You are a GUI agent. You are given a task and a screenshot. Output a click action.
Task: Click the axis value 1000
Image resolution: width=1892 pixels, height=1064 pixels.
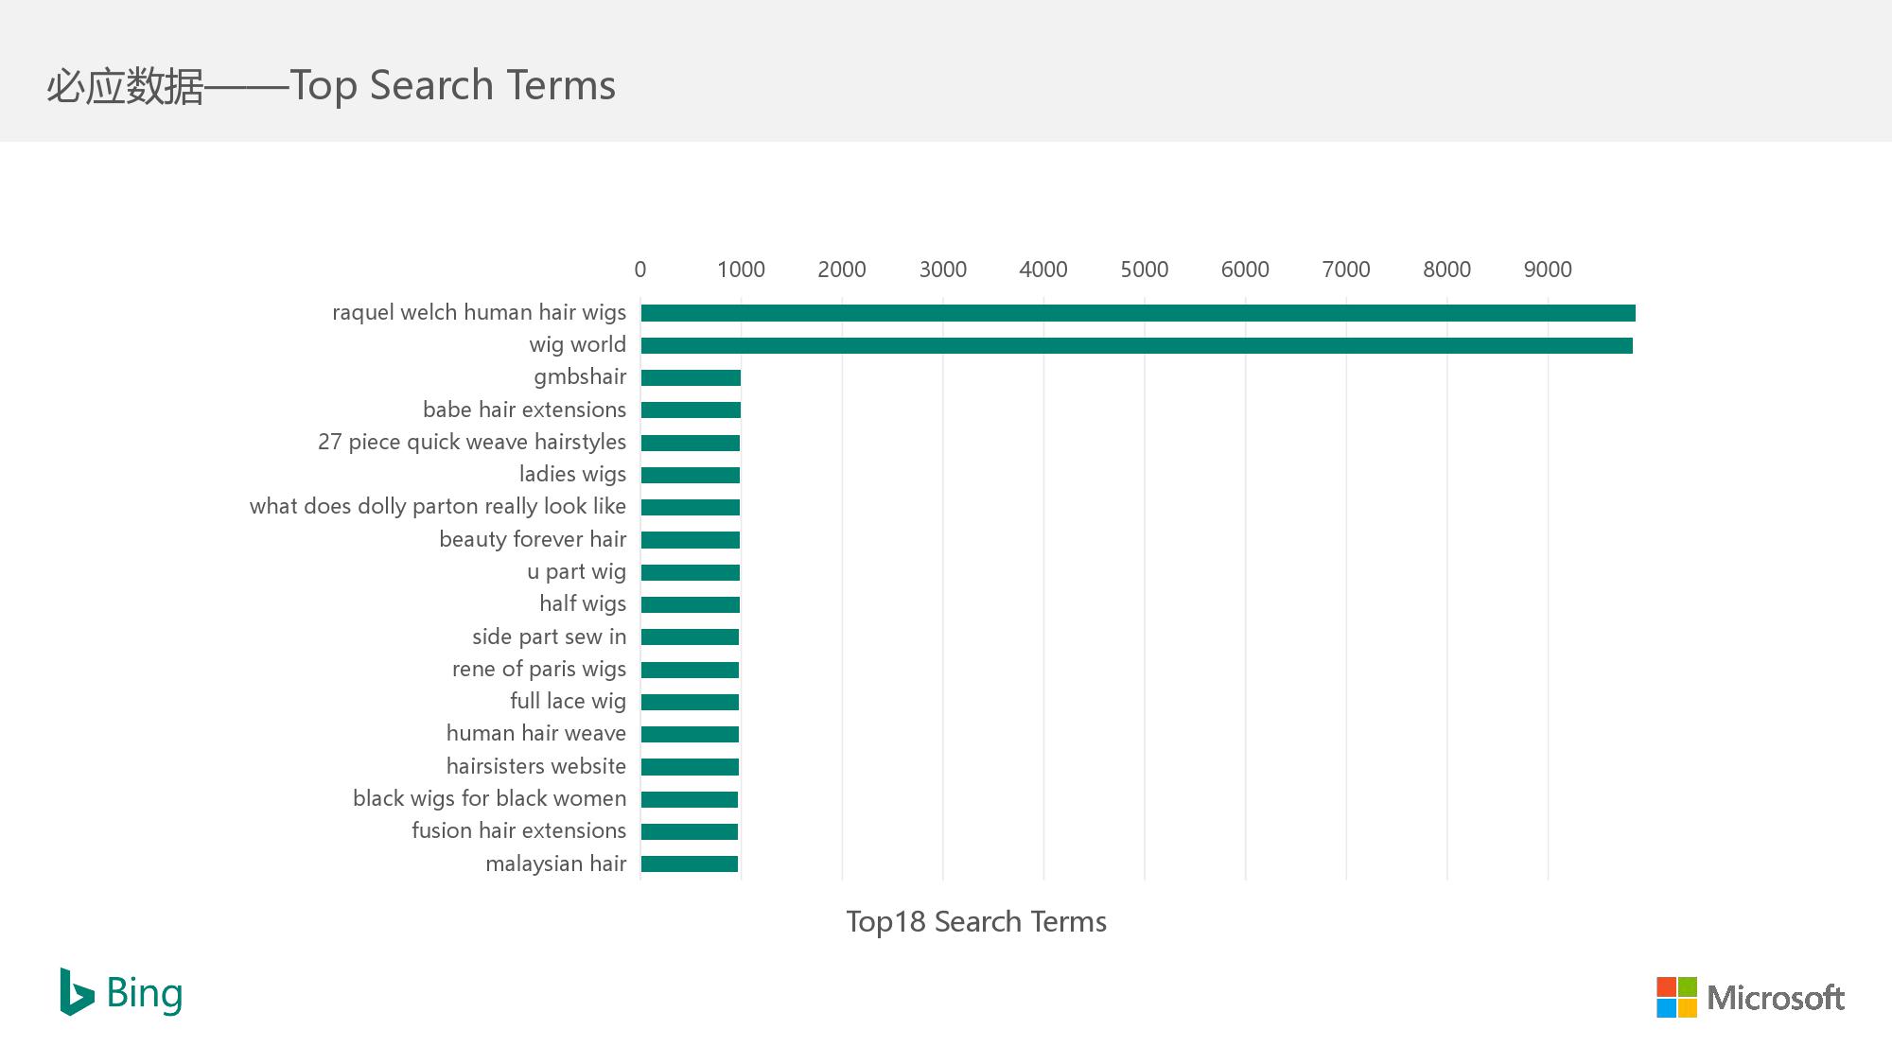741,270
